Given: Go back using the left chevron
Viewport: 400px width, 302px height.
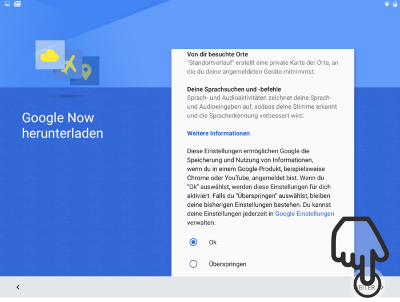Looking at the screenshot, I should click(18, 287).
